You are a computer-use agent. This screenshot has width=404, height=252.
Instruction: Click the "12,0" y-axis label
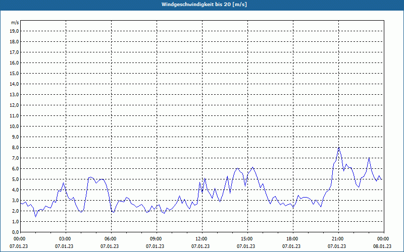[15, 105]
